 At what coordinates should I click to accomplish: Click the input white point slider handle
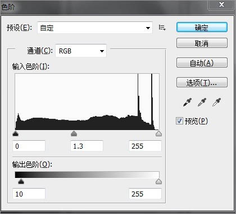coord(158,133)
